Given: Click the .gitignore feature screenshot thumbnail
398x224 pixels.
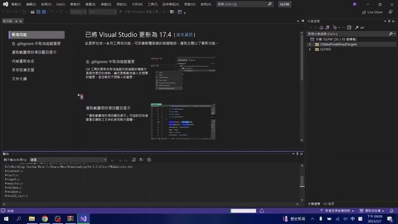Looking at the screenshot, I should pyautogui.click(x=183, y=73).
